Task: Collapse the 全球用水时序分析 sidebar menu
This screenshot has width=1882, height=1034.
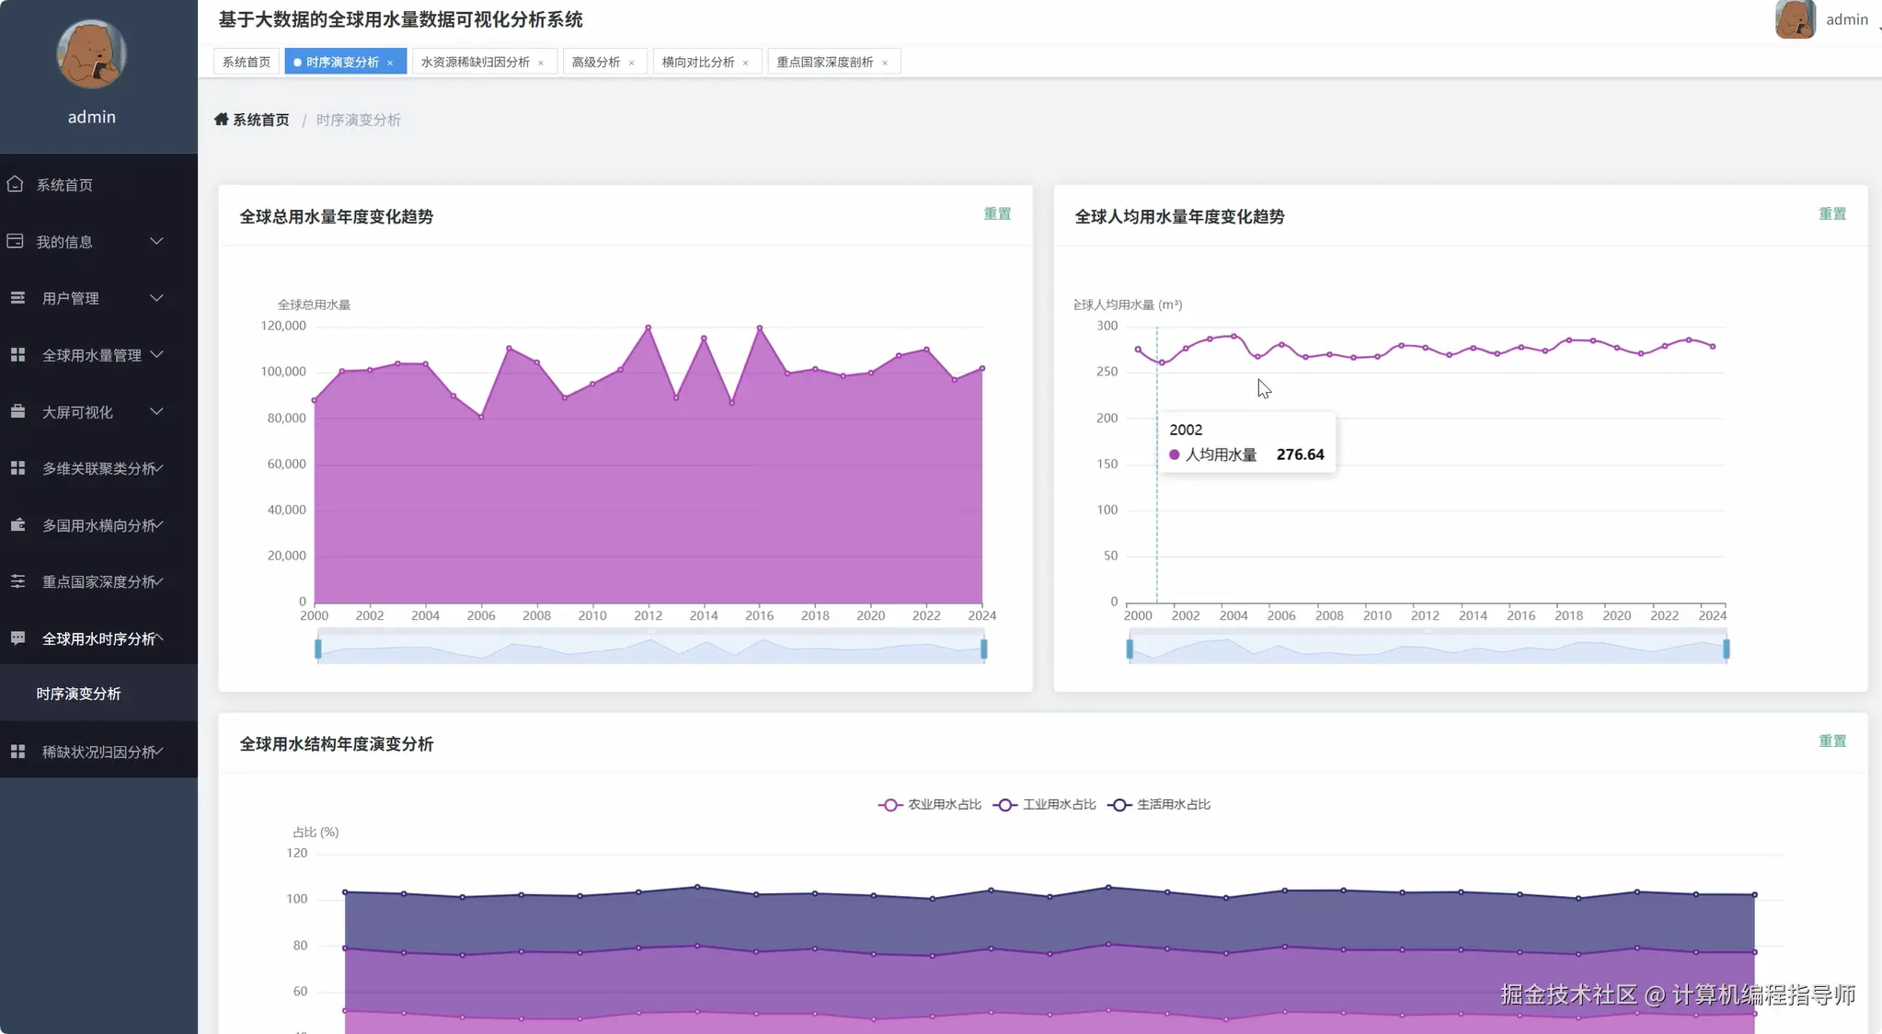Action: pyautogui.click(x=98, y=638)
